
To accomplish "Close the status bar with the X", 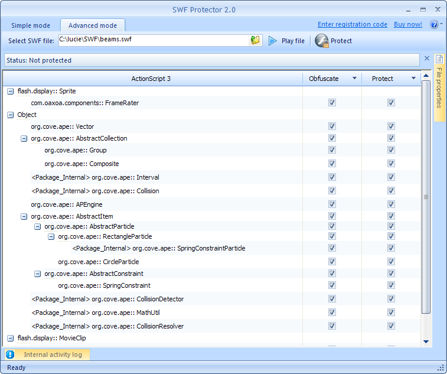I will pos(427,58).
